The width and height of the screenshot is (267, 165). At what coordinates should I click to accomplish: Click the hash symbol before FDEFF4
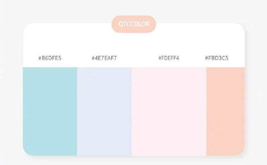click(160, 58)
